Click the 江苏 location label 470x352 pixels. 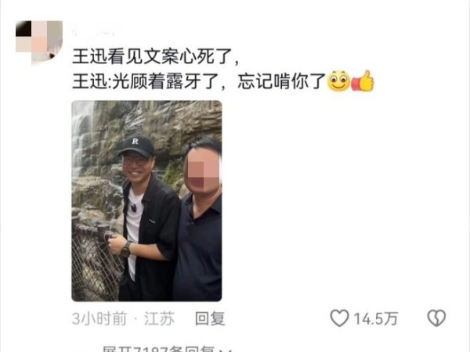(159, 318)
